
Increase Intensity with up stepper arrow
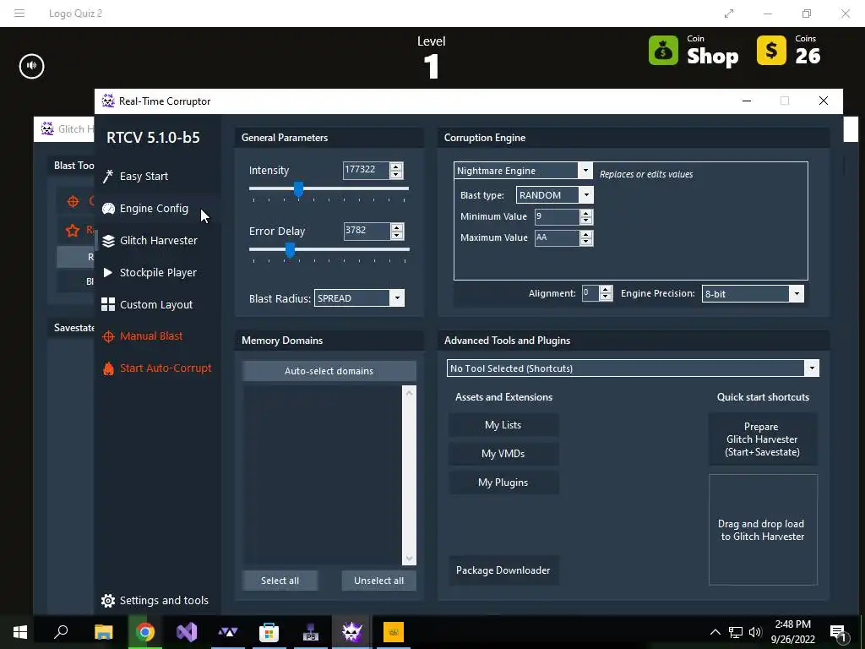pyautogui.click(x=395, y=166)
